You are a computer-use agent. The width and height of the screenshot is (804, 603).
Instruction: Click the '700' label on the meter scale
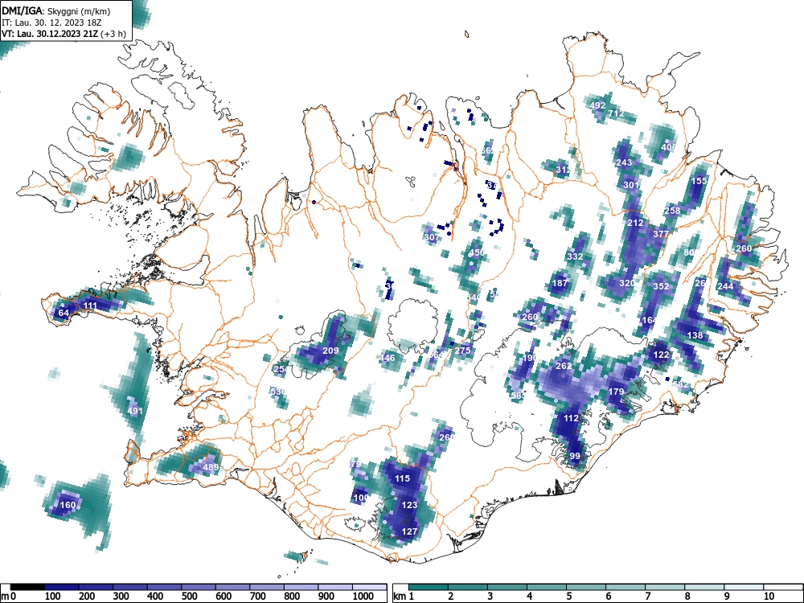(x=257, y=597)
